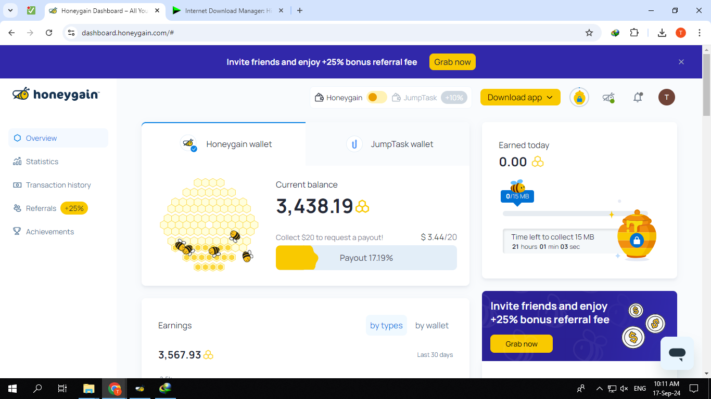711x399 pixels.
Task: Expand the Download app dropdown
Action: tap(520, 97)
